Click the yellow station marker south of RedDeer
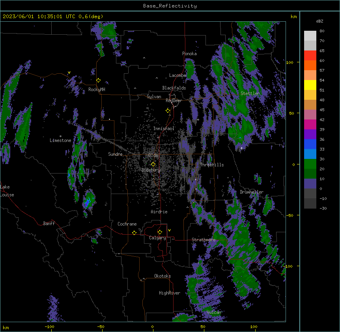The height and width of the screenshot is (332, 340). [x=168, y=111]
